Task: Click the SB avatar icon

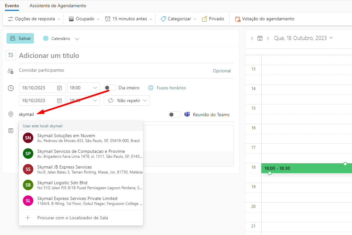Action: [x=28, y=185]
